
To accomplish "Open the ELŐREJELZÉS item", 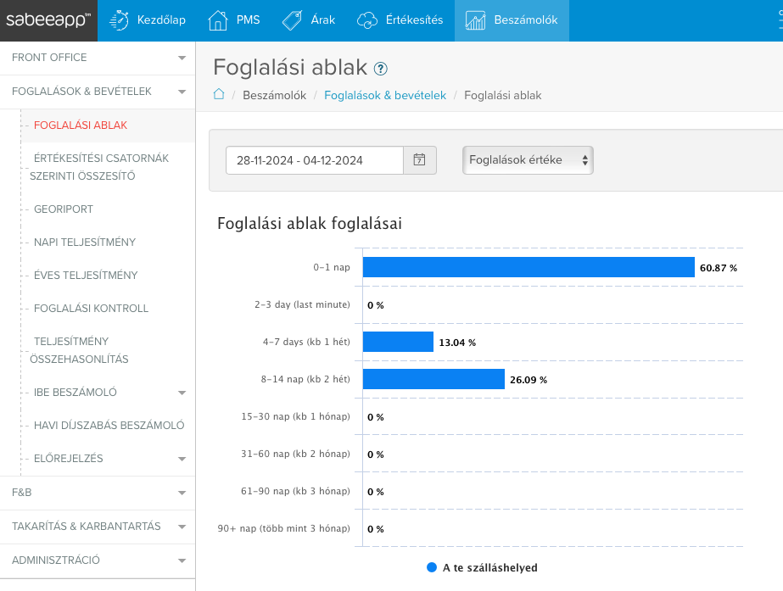I will click(69, 458).
